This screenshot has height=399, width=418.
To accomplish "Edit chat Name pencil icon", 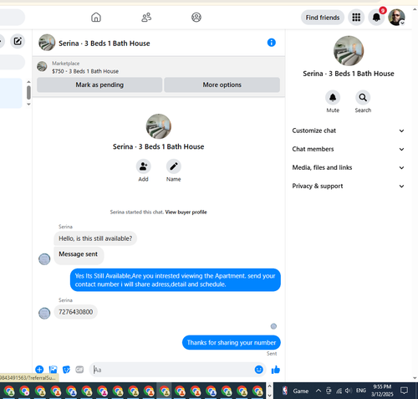I will pyautogui.click(x=174, y=166).
